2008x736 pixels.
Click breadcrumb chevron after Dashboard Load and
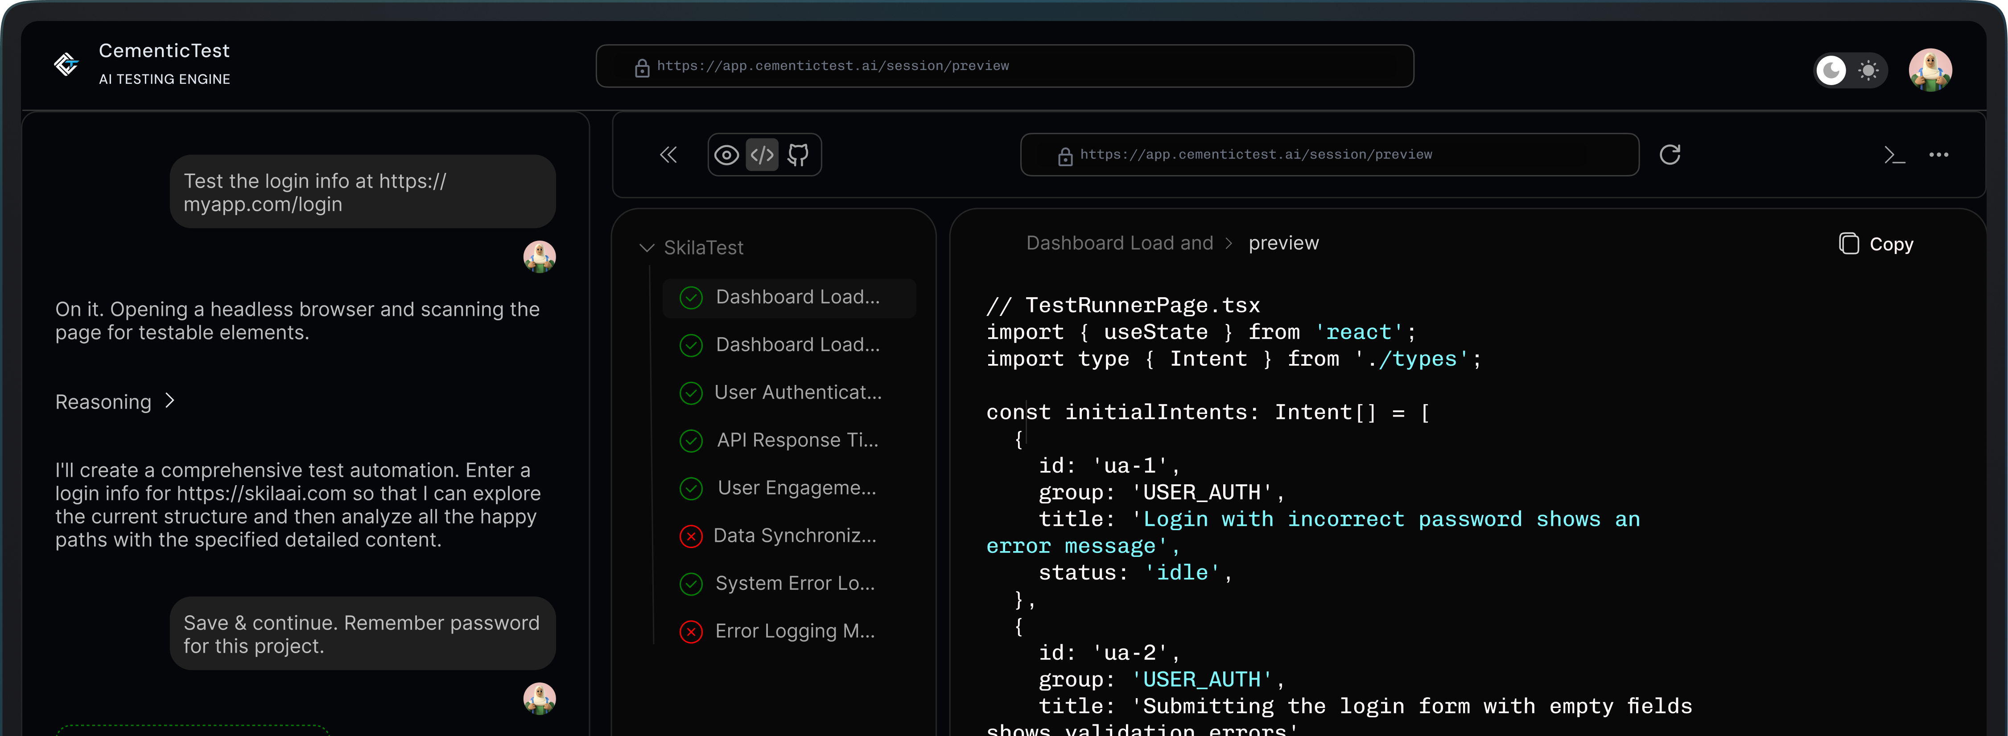[1229, 244]
